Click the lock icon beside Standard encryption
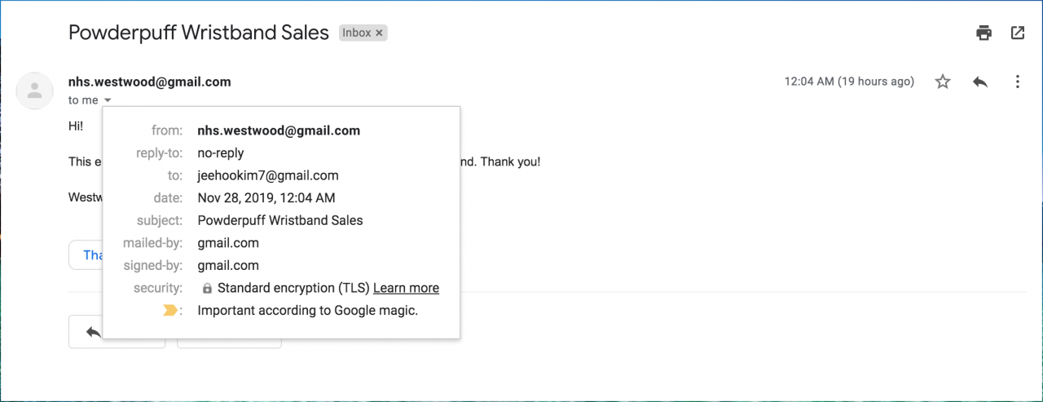 coord(207,289)
